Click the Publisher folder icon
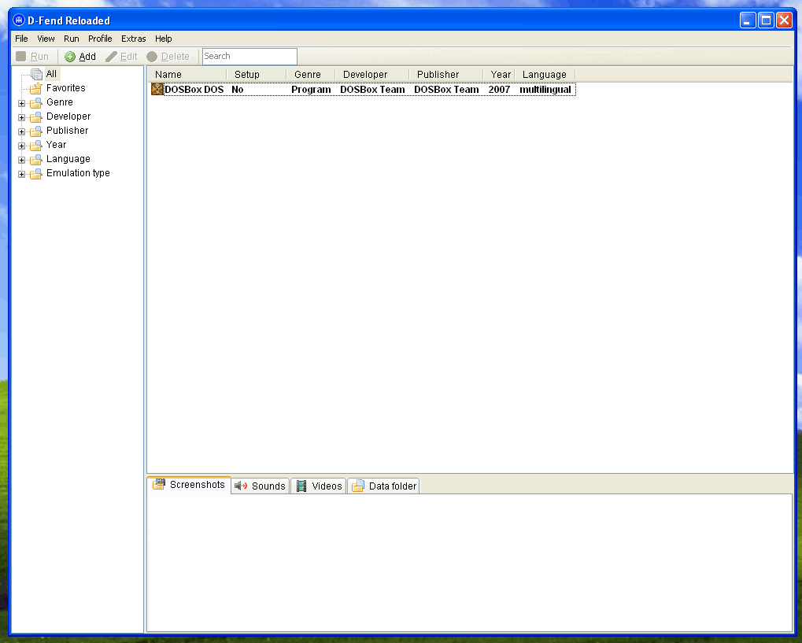Viewport: 802px width, 643px height. tap(35, 131)
